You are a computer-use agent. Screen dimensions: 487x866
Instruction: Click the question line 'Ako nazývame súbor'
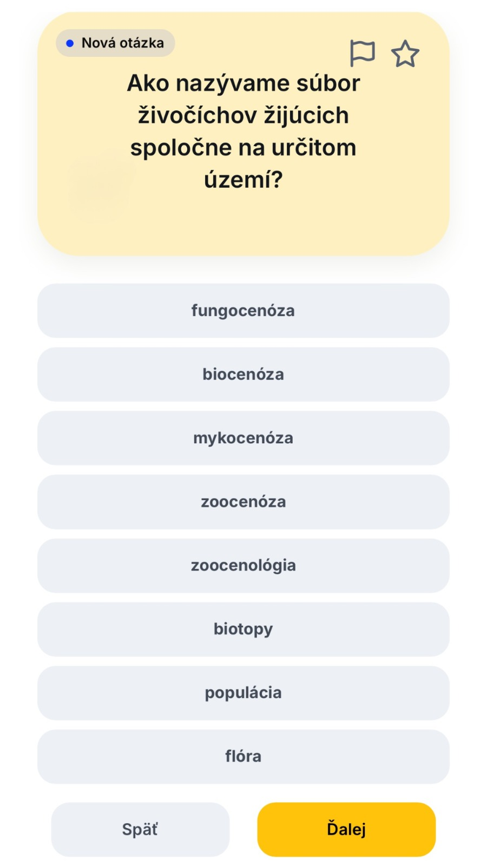tap(243, 83)
